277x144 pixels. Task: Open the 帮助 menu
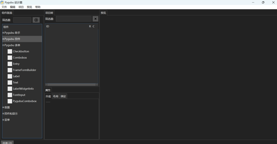tap(38, 7)
